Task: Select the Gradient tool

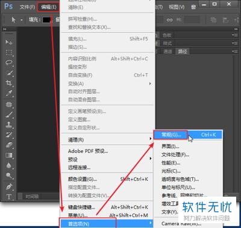Action: tap(9, 155)
